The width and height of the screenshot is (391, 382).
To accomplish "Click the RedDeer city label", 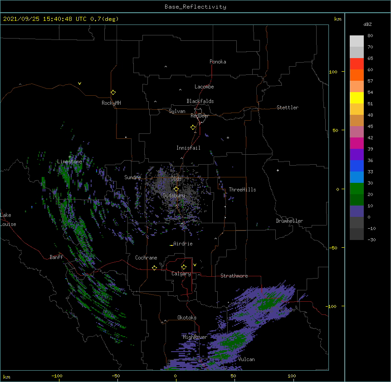I will point(200,116).
